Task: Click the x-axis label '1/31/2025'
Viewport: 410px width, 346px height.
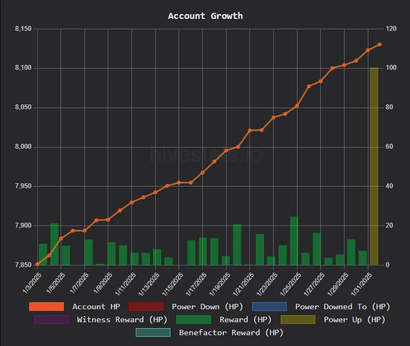Action: tap(361, 284)
